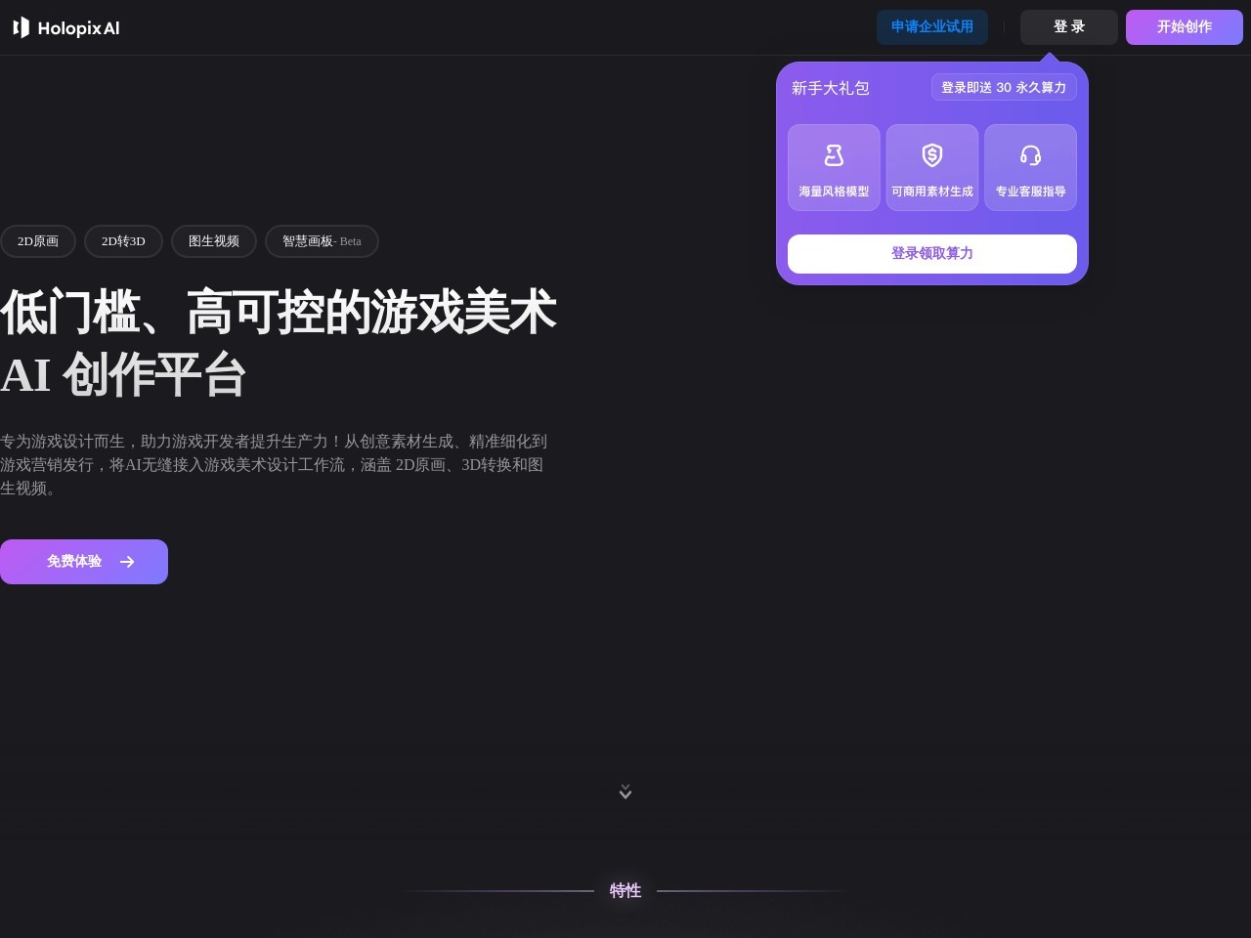1251x938 pixels.
Task: Click the 开始创作 gradient button
Action: pos(1184,27)
